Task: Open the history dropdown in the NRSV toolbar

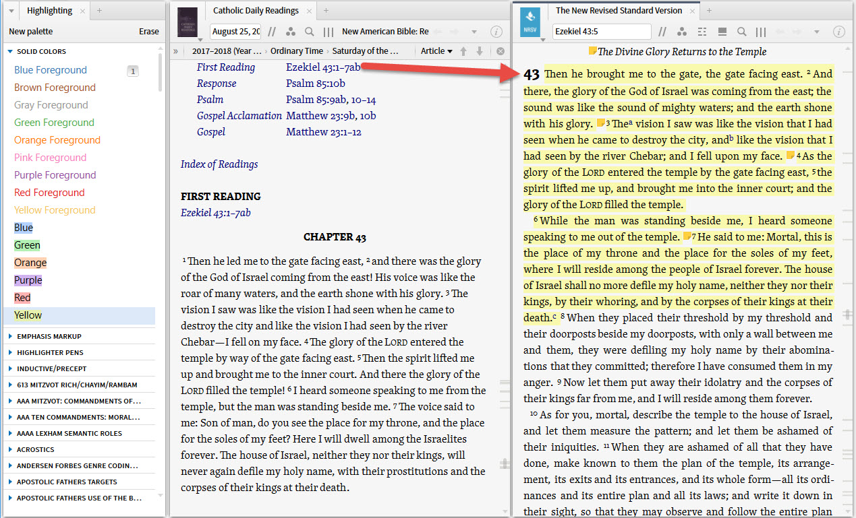Action: (818, 32)
